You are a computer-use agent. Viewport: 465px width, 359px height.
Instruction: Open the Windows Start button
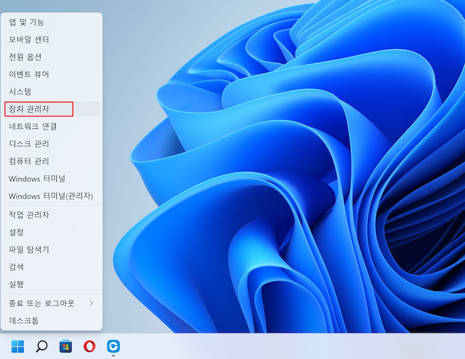(17, 346)
